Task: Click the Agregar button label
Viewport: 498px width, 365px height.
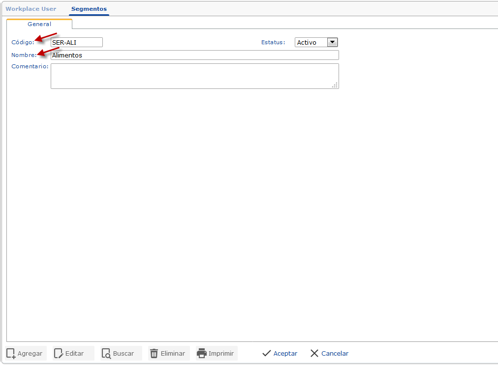Action: pos(30,353)
